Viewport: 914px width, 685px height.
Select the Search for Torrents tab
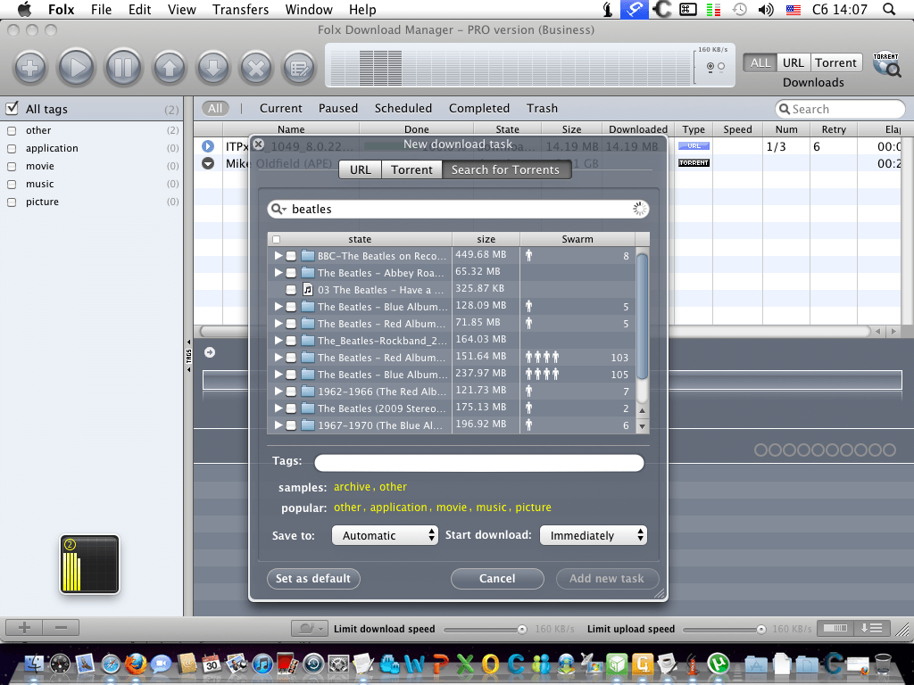tap(505, 169)
